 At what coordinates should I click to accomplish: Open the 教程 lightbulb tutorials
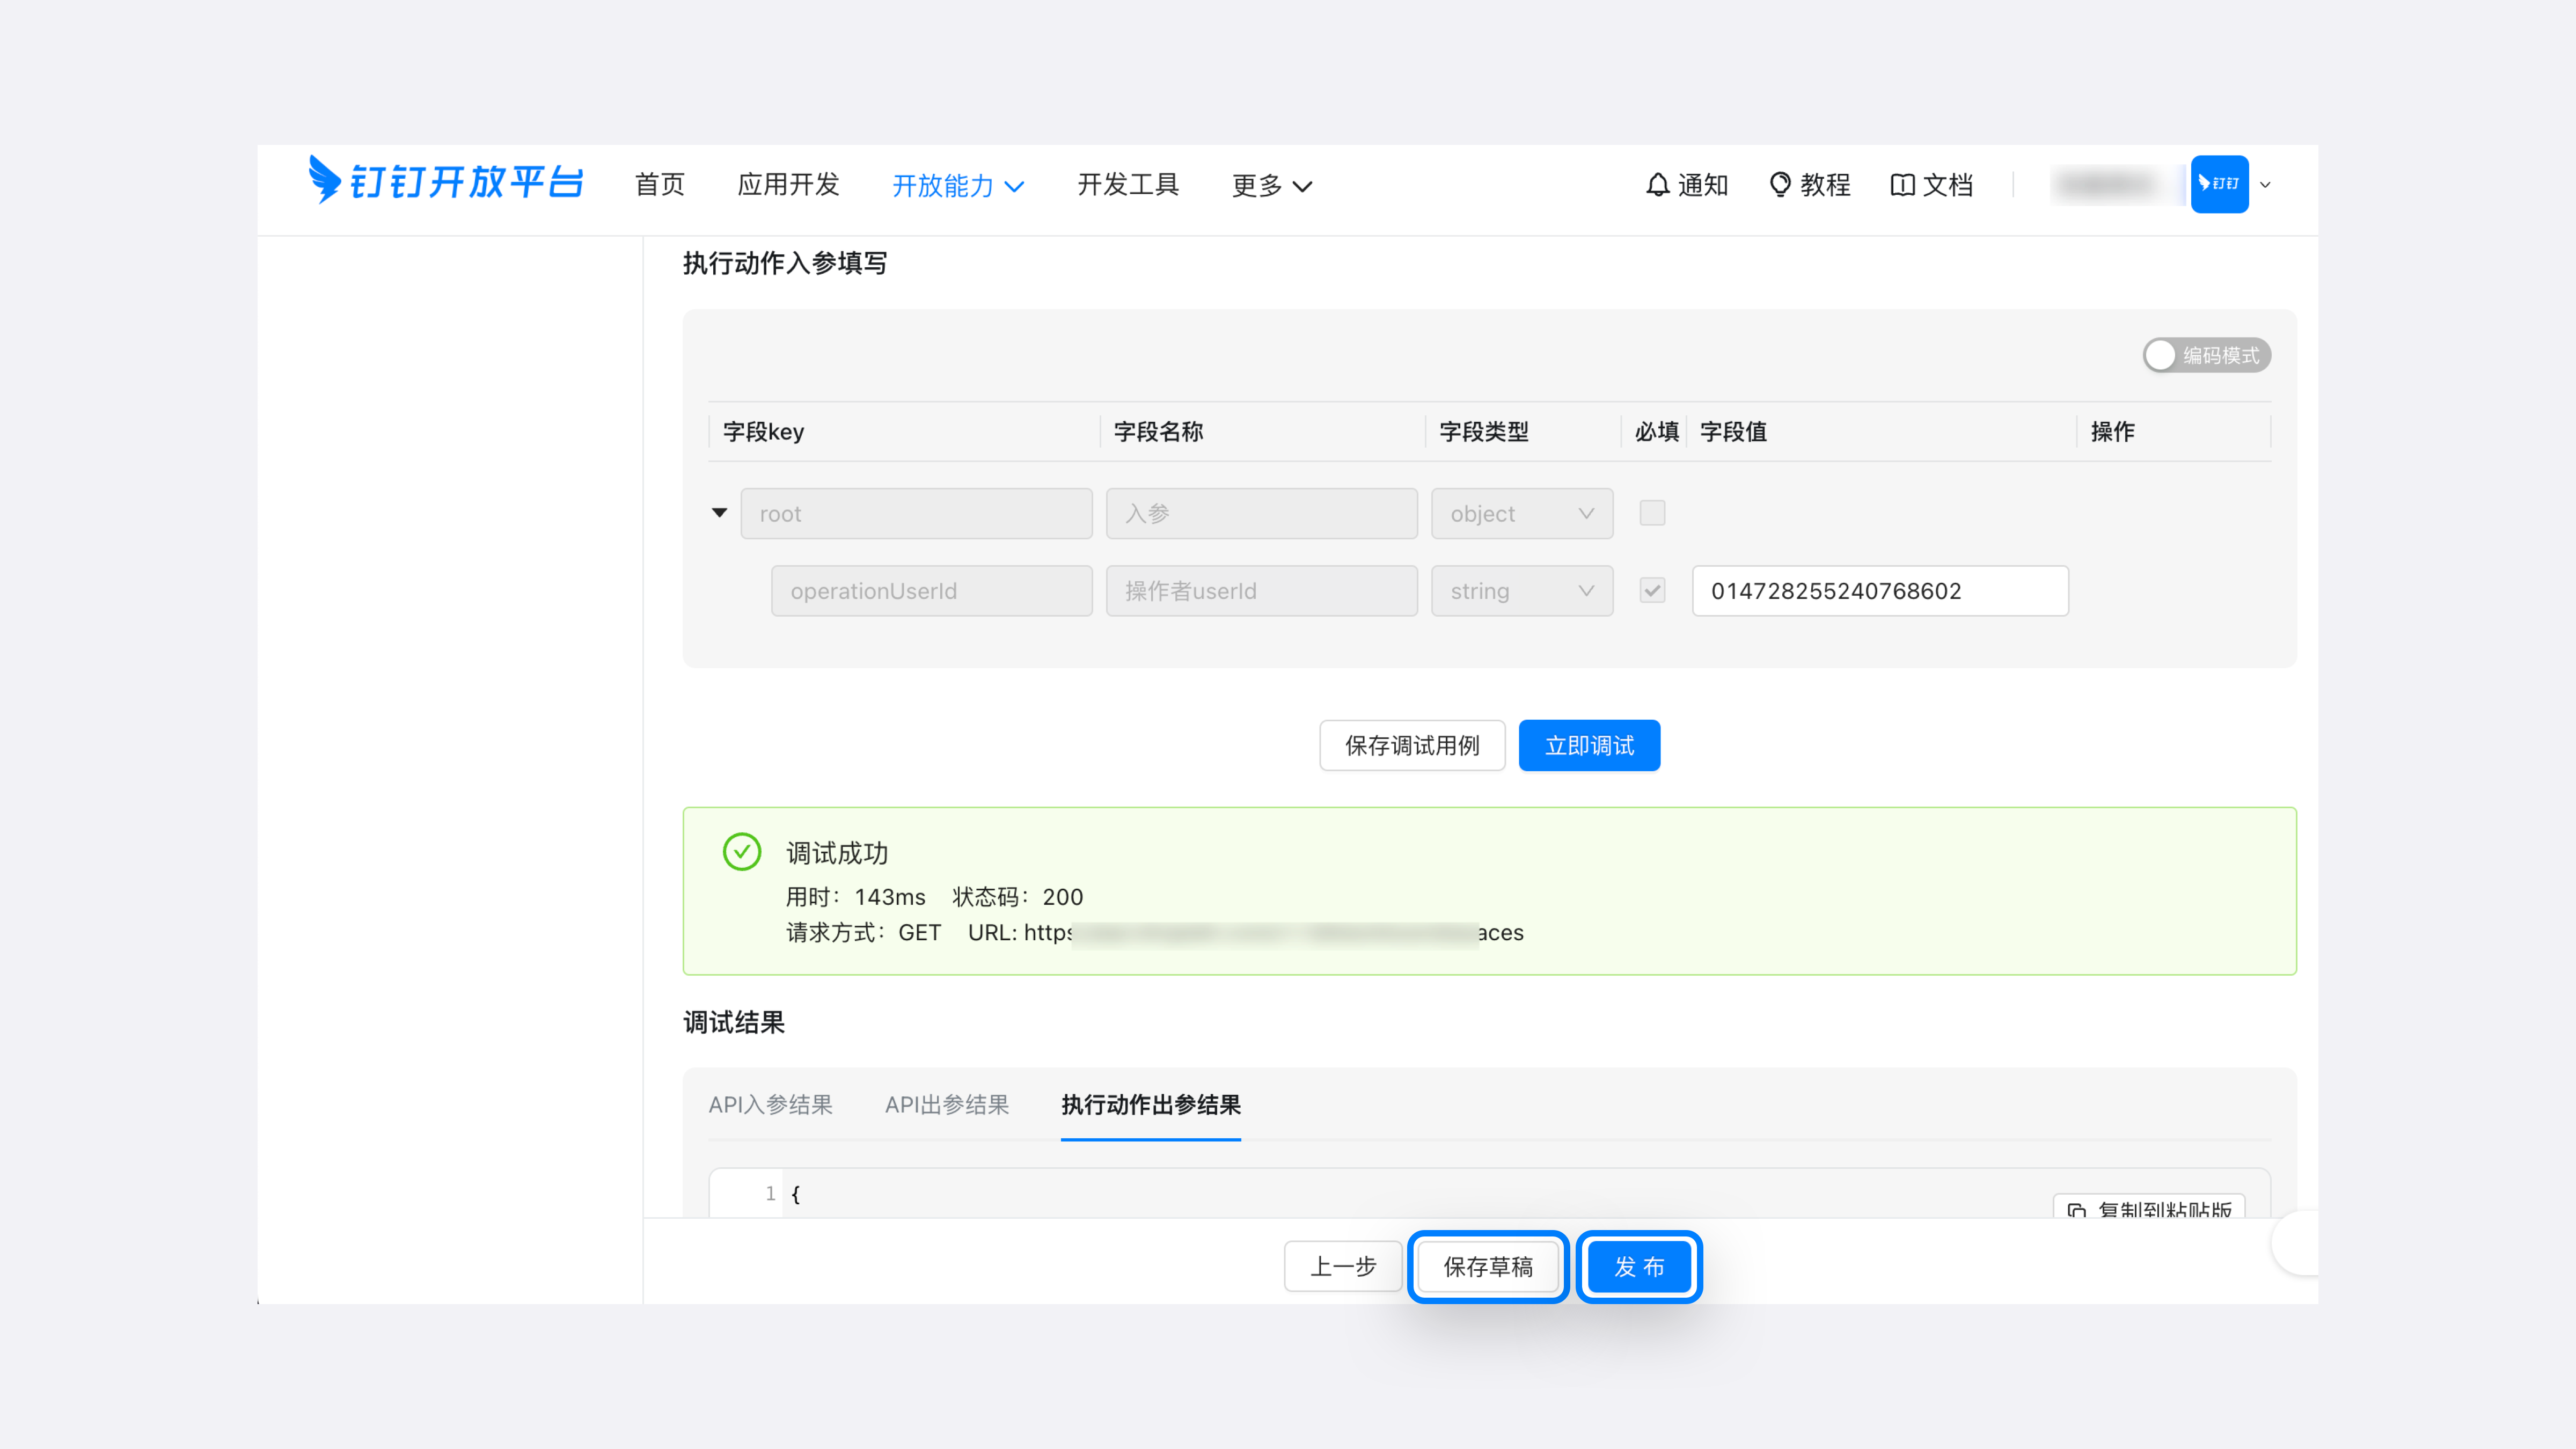[x=1809, y=185]
